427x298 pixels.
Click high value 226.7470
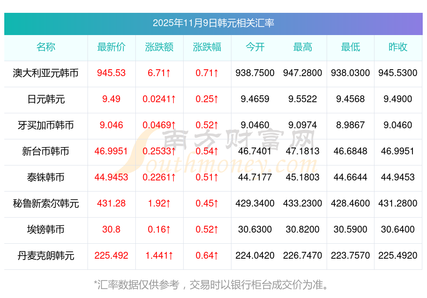(x=303, y=256)
